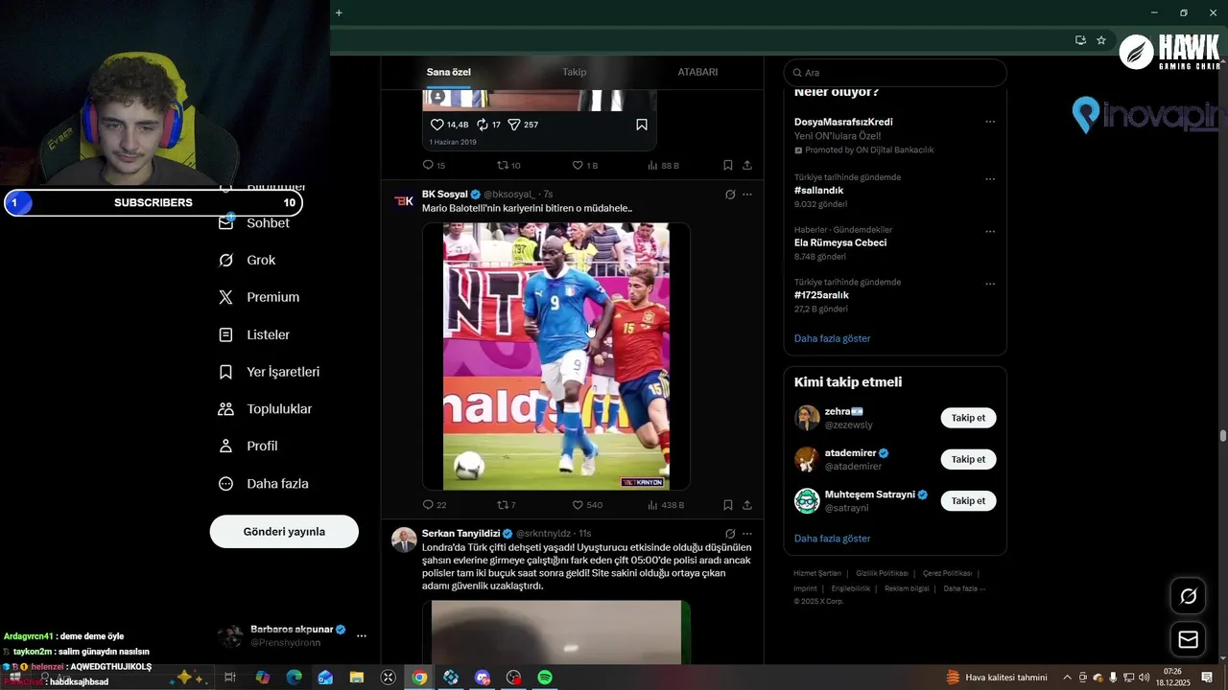Open more options on Serkan Tanyildizi post
Screen dimensions: 1228x690
tap(747, 534)
